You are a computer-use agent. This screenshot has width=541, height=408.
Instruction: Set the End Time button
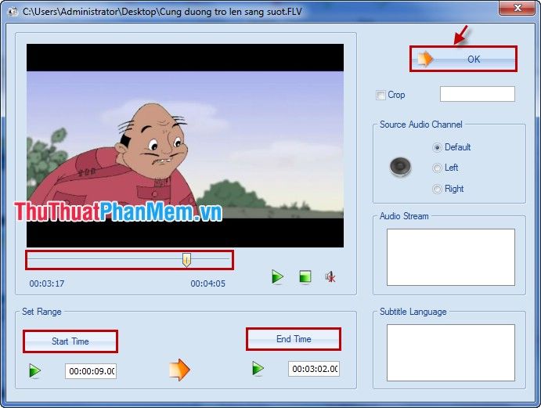point(294,339)
